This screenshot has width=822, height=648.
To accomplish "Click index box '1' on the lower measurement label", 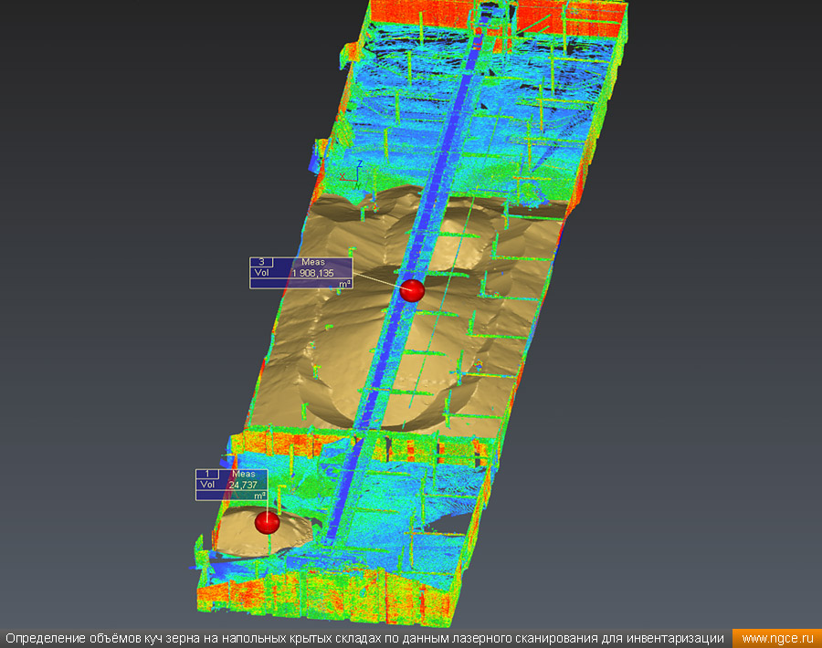I will [x=207, y=474].
